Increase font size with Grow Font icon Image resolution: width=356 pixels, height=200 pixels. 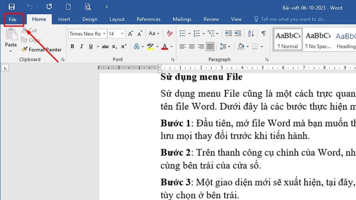(131, 34)
